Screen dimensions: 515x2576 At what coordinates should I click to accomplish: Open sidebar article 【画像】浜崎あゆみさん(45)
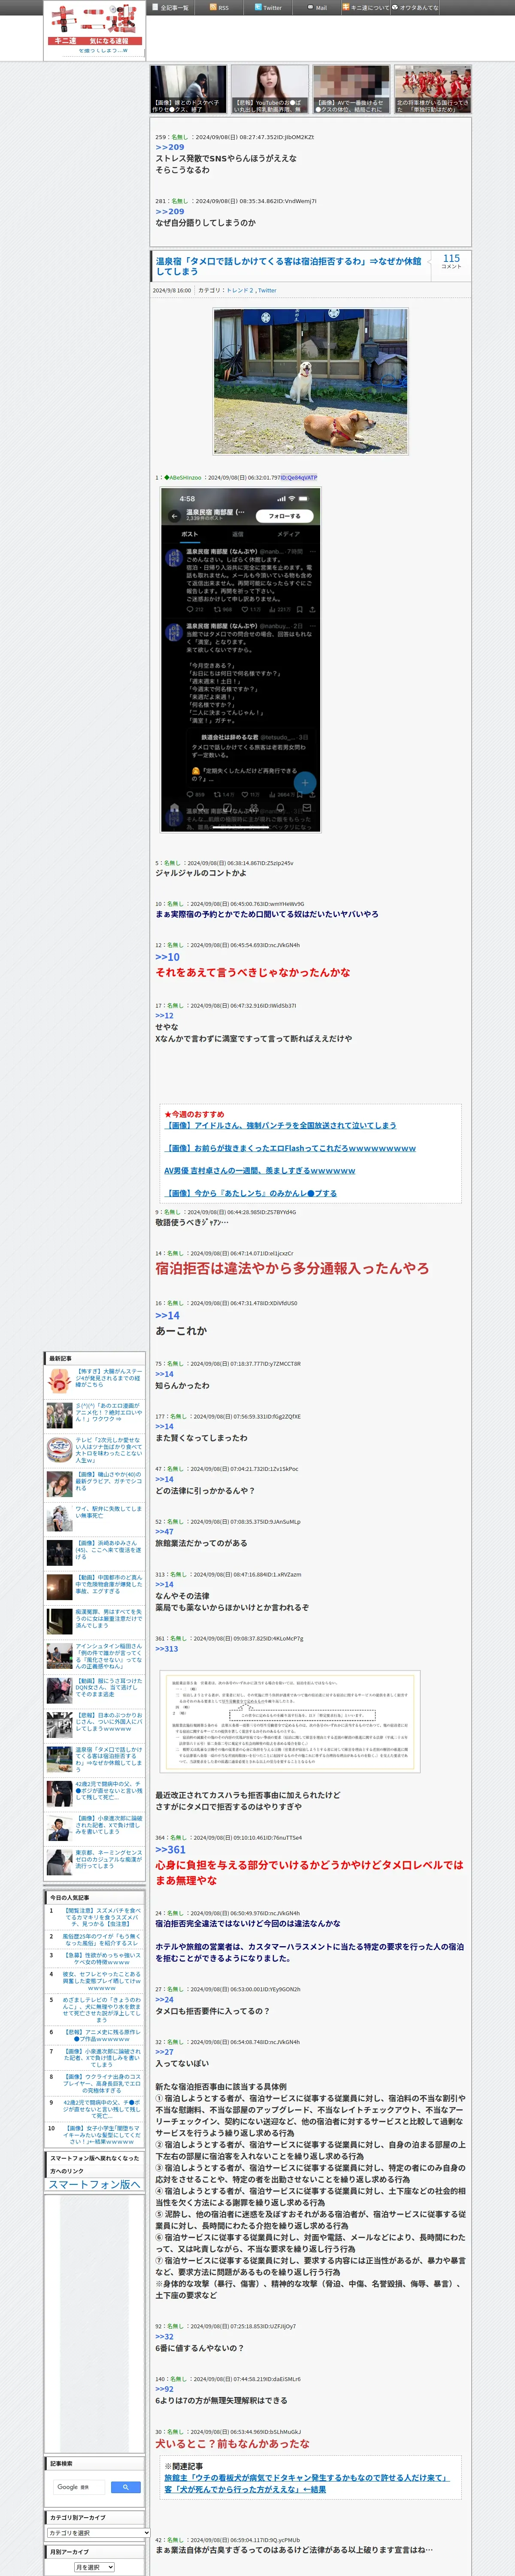(x=108, y=1549)
